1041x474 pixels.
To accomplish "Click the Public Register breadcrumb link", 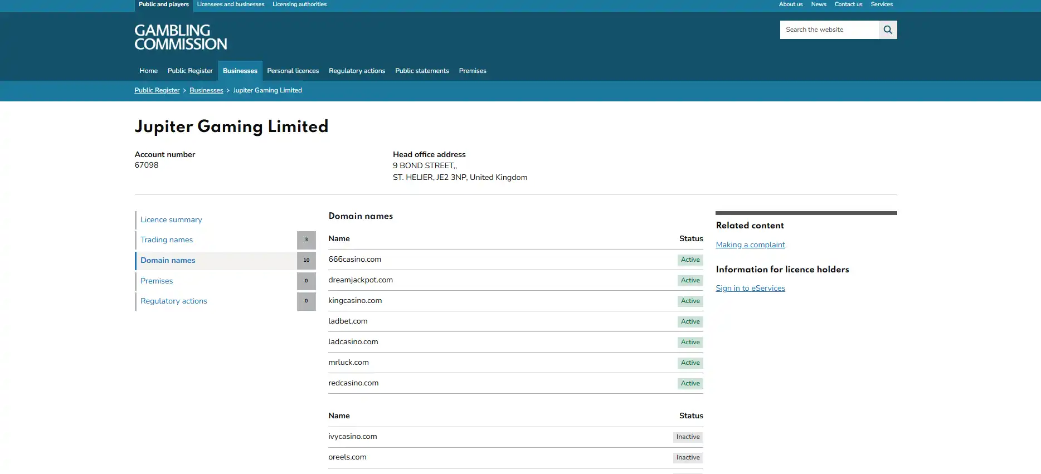I will pos(157,90).
